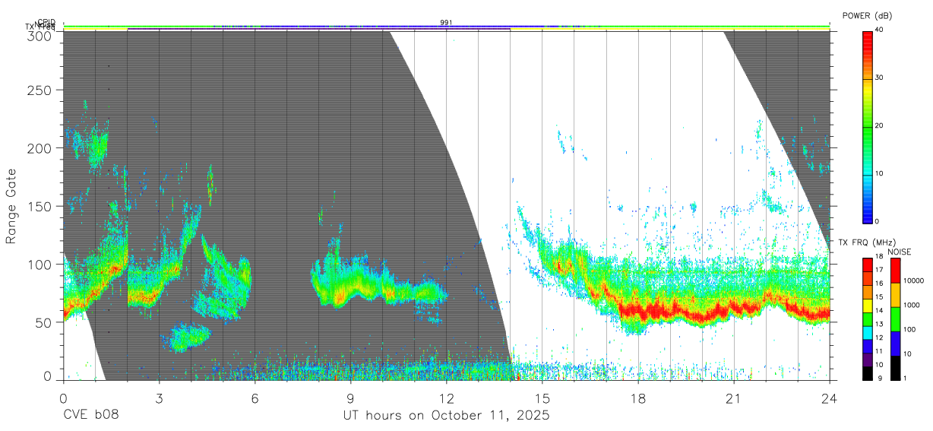Image resolution: width=933 pixels, height=431 pixels.
Task: Select the NOISE legend title
Action: pos(900,252)
